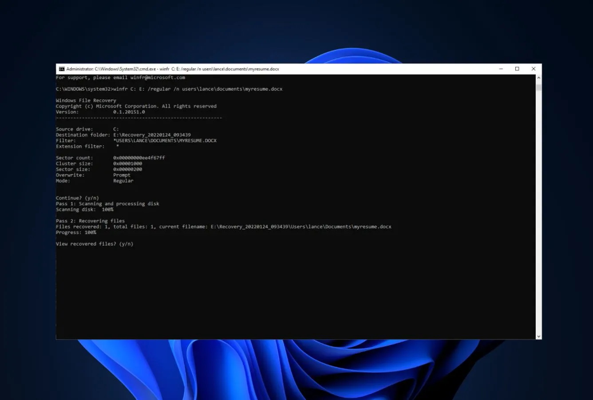Click the 'Files recovered: 1, total files: 1' line
This screenshot has height=400, width=593.
pyautogui.click(x=224, y=227)
